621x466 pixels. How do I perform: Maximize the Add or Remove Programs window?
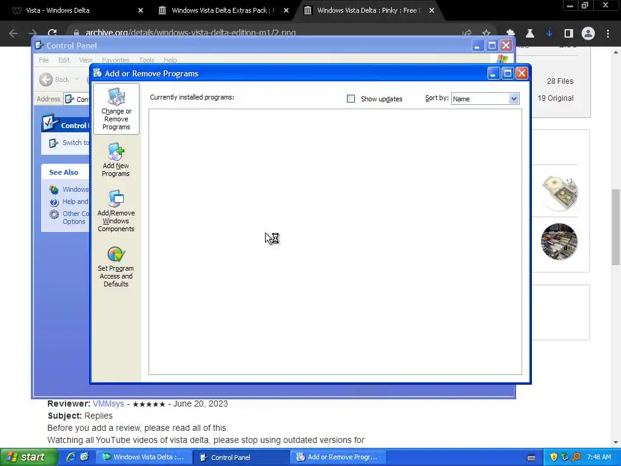pyautogui.click(x=508, y=73)
